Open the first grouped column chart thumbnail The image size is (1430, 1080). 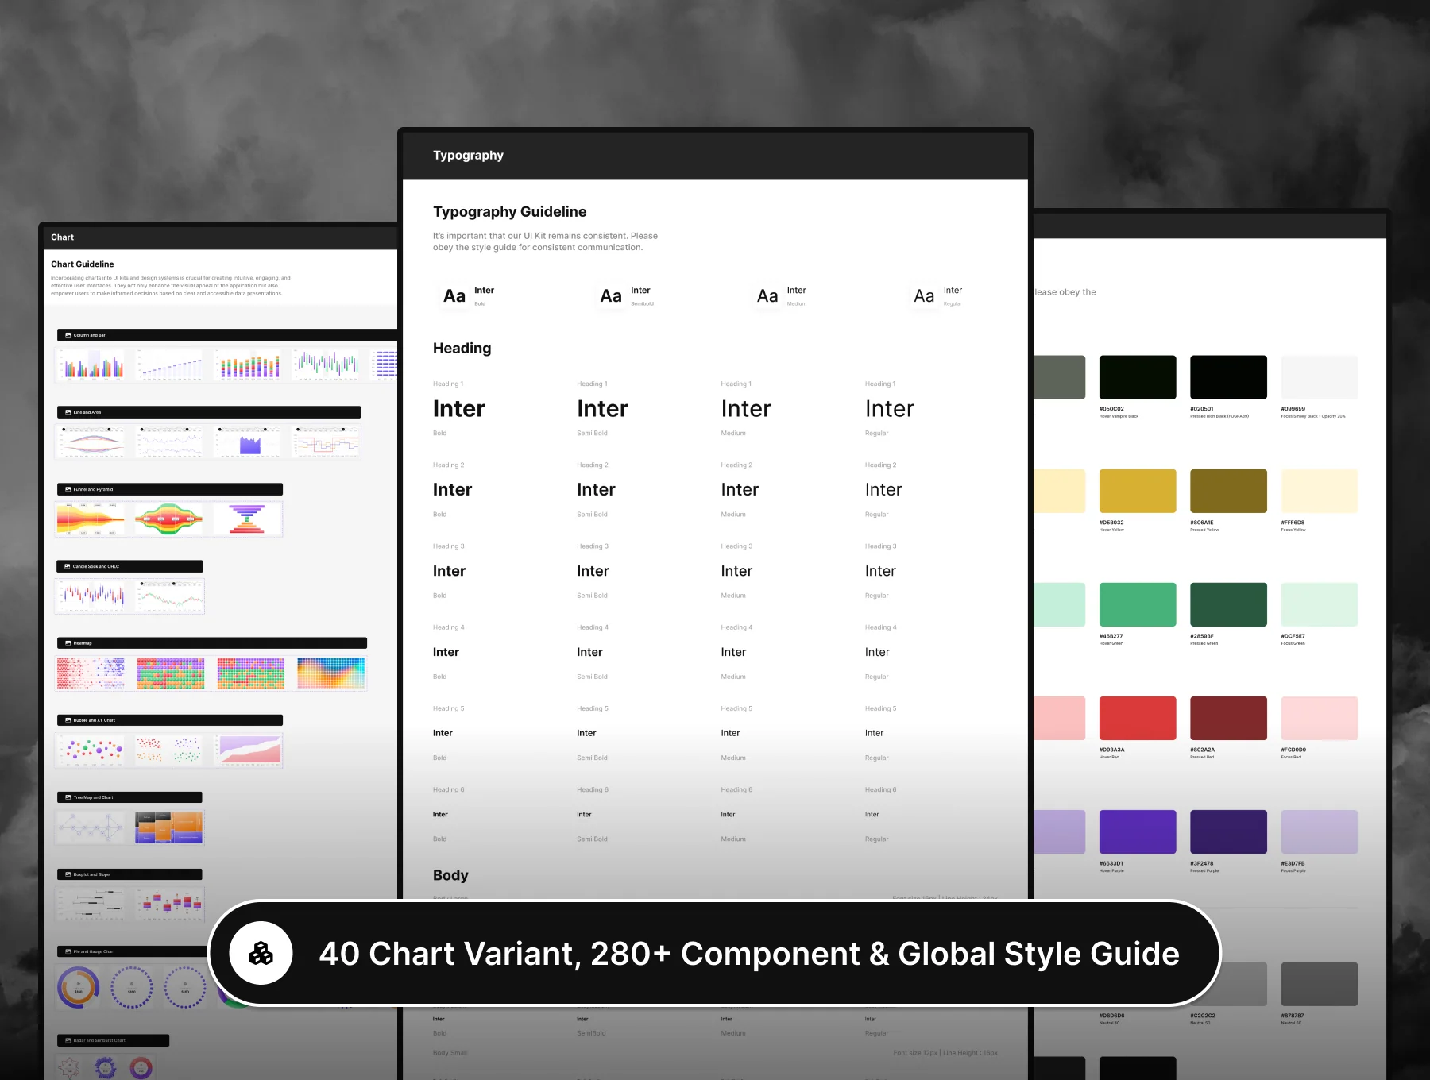click(x=92, y=364)
